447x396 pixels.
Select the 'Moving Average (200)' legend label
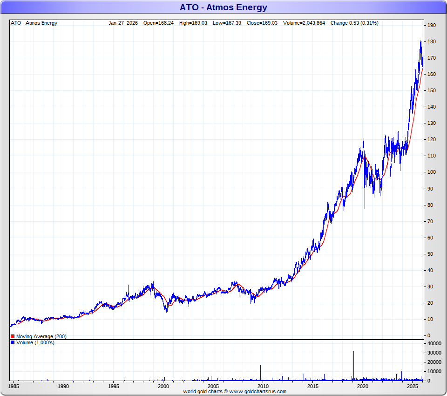tap(41, 336)
